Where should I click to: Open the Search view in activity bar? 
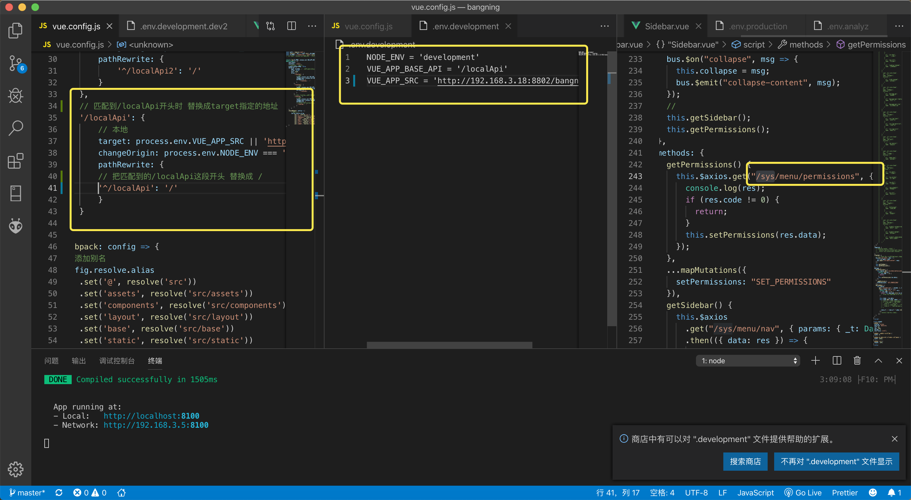click(16, 128)
